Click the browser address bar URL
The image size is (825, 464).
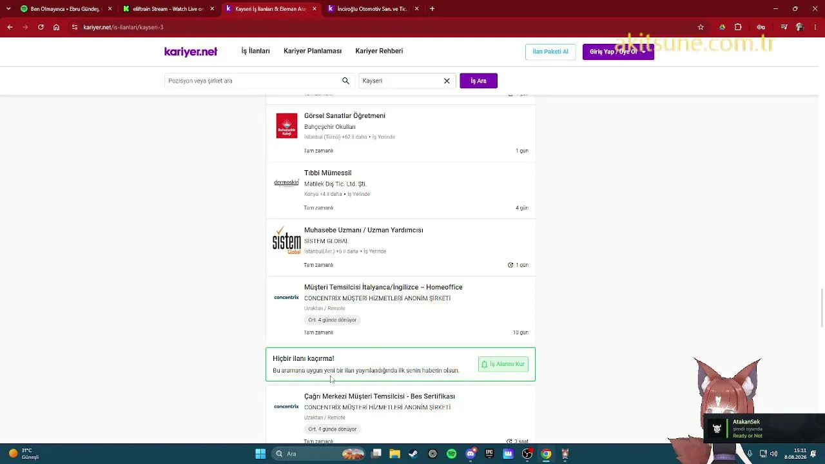pos(123,27)
